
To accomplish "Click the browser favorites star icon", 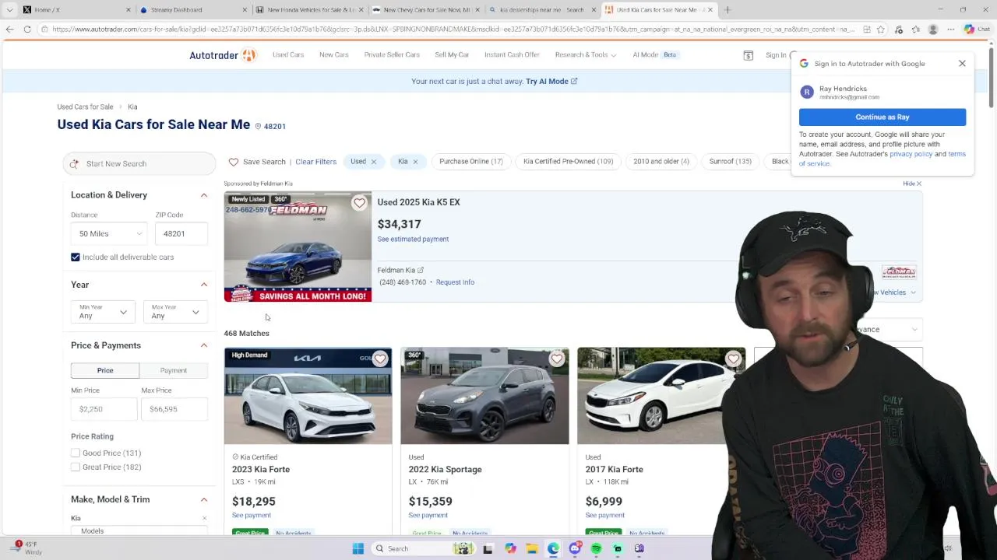I will click(881, 30).
